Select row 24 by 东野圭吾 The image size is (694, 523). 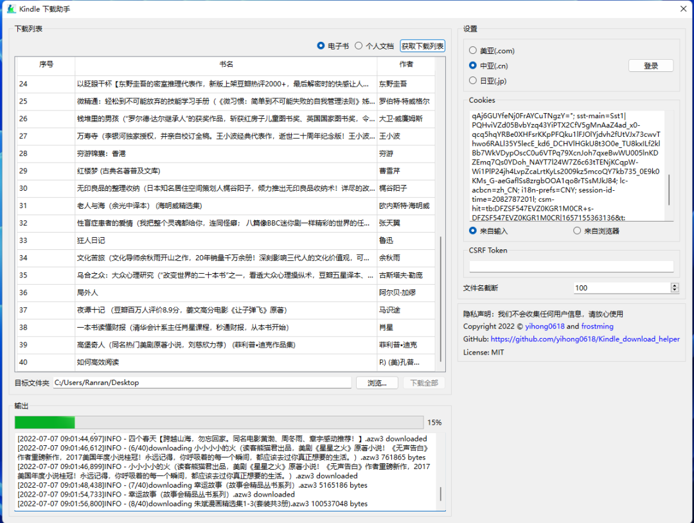pyautogui.click(x=226, y=84)
